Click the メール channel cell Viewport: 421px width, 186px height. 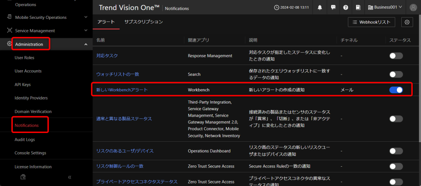(x=347, y=90)
